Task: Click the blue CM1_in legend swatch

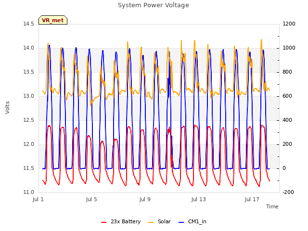Action: (181, 222)
